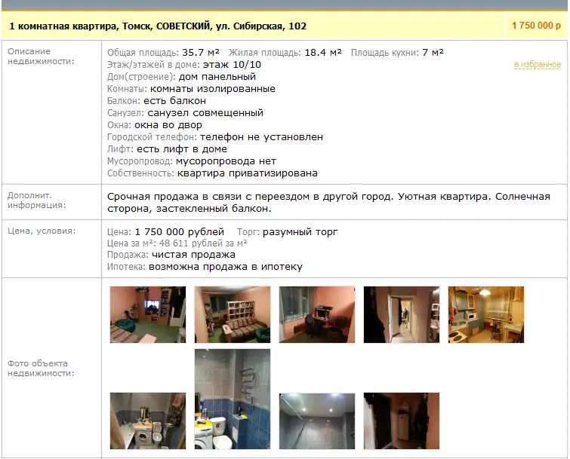View the ceiling spotlights photo thumbnail
This screenshot has width=570, height=459.
(316, 421)
